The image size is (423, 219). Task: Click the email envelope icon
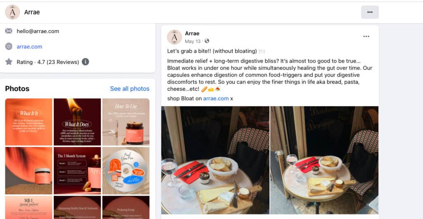[9, 31]
